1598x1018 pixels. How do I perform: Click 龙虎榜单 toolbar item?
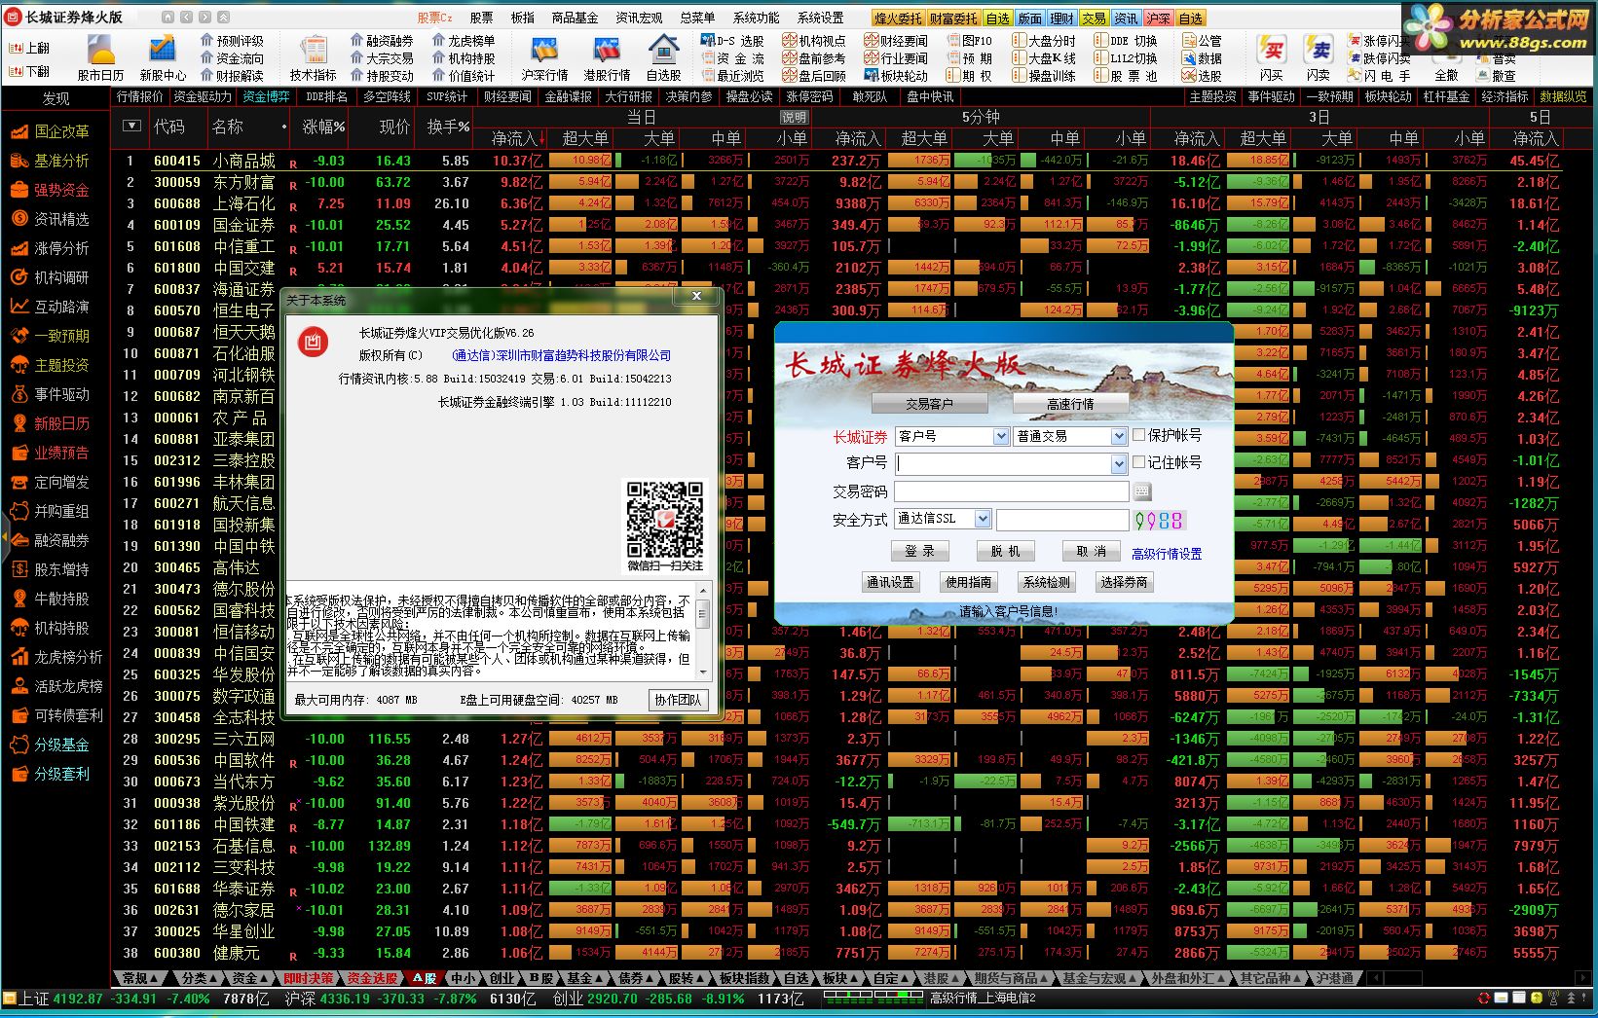point(463,41)
